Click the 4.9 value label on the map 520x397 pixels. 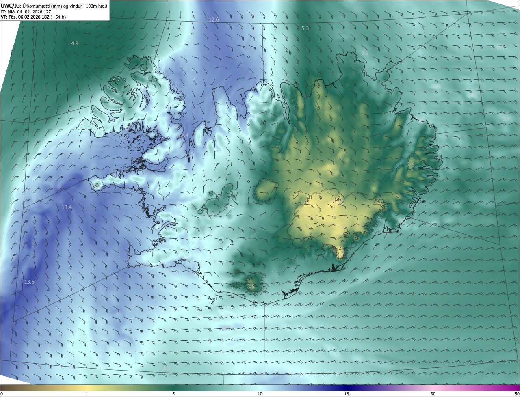click(x=75, y=43)
